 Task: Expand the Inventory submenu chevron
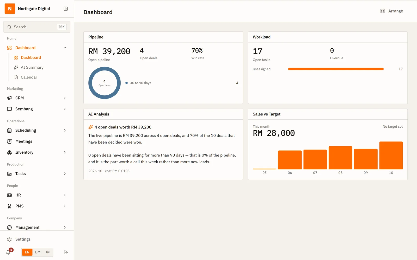(65, 152)
